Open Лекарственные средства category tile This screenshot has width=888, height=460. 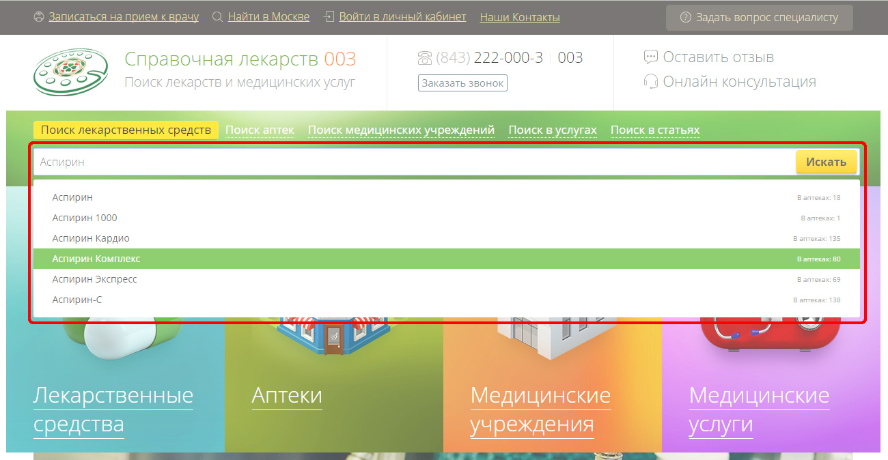(x=113, y=409)
